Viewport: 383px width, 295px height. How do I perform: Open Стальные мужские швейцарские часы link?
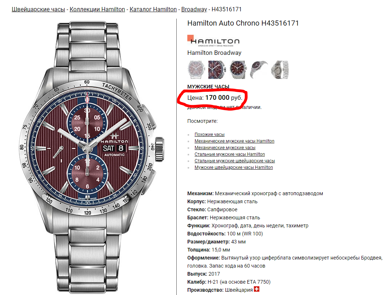pos(234,161)
